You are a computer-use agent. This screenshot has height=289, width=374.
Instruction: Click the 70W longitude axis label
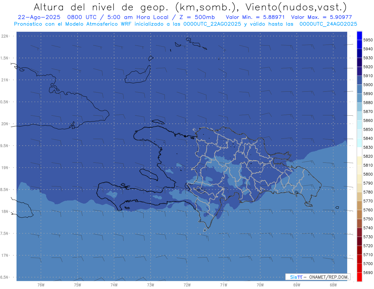[x=260, y=285]
